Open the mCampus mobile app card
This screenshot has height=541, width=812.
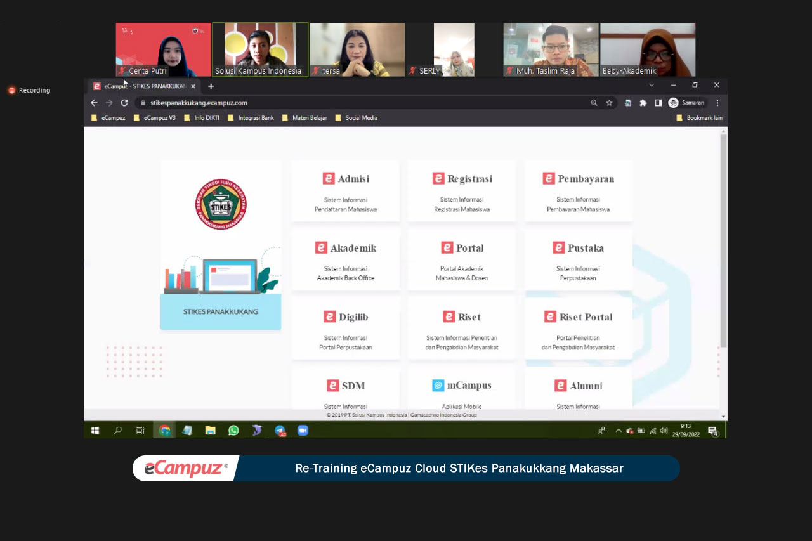pos(462,388)
